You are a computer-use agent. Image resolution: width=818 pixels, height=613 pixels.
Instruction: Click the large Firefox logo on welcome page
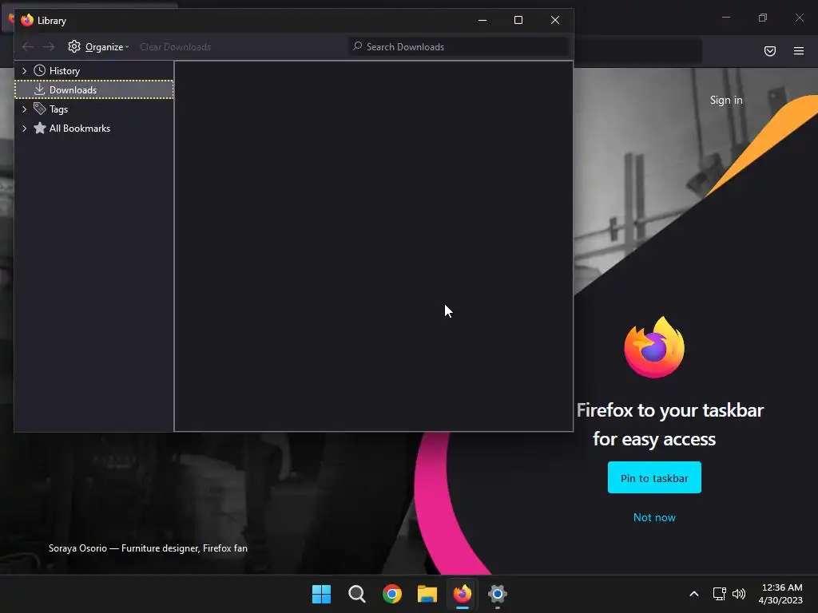tap(654, 347)
